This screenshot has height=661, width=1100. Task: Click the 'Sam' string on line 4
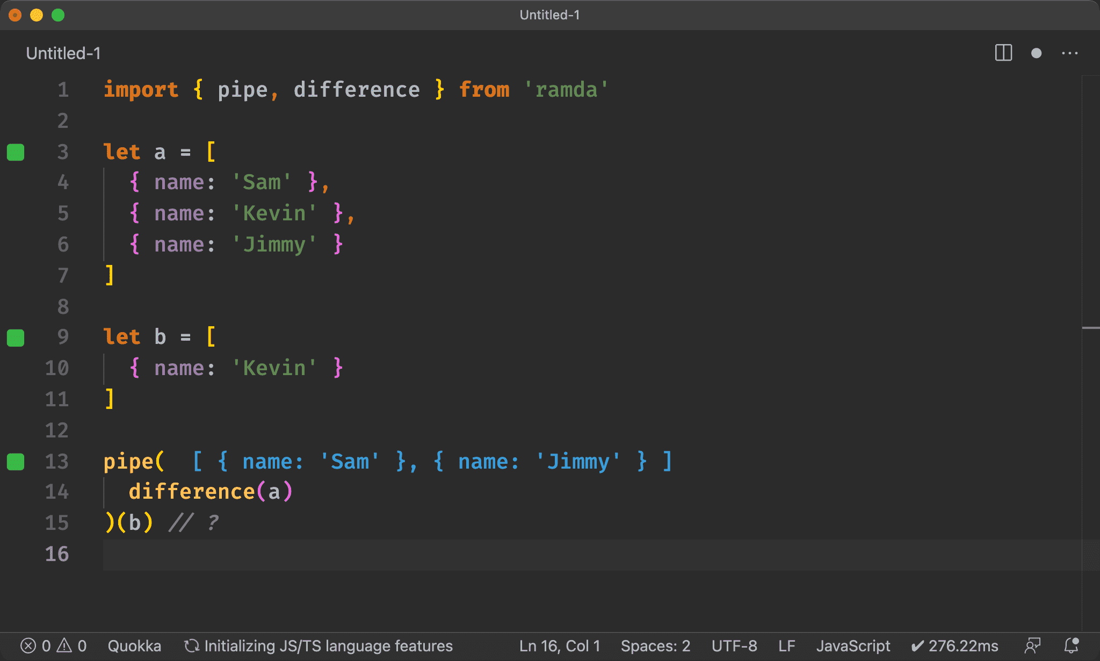tap(262, 182)
